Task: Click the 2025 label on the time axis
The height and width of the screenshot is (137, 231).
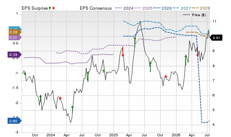Action: coord(114,135)
